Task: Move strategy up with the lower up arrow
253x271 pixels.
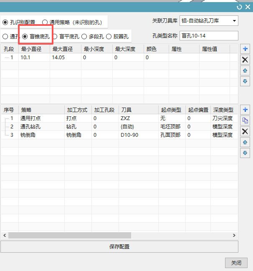Action: coord(245,142)
